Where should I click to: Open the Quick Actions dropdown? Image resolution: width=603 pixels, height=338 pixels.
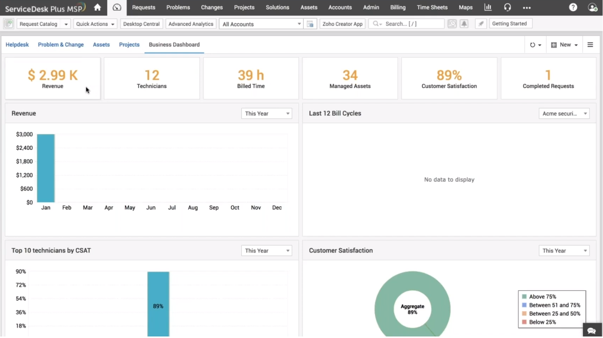(x=95, y=24)
